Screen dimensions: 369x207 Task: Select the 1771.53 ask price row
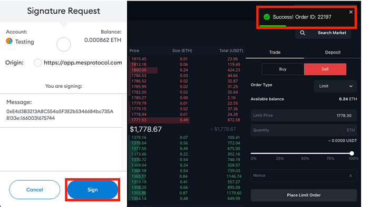point(187,120)
